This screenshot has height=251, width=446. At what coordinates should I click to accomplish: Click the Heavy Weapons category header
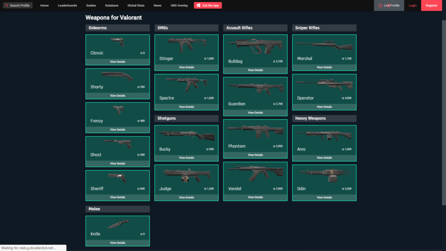click(324, 119)
